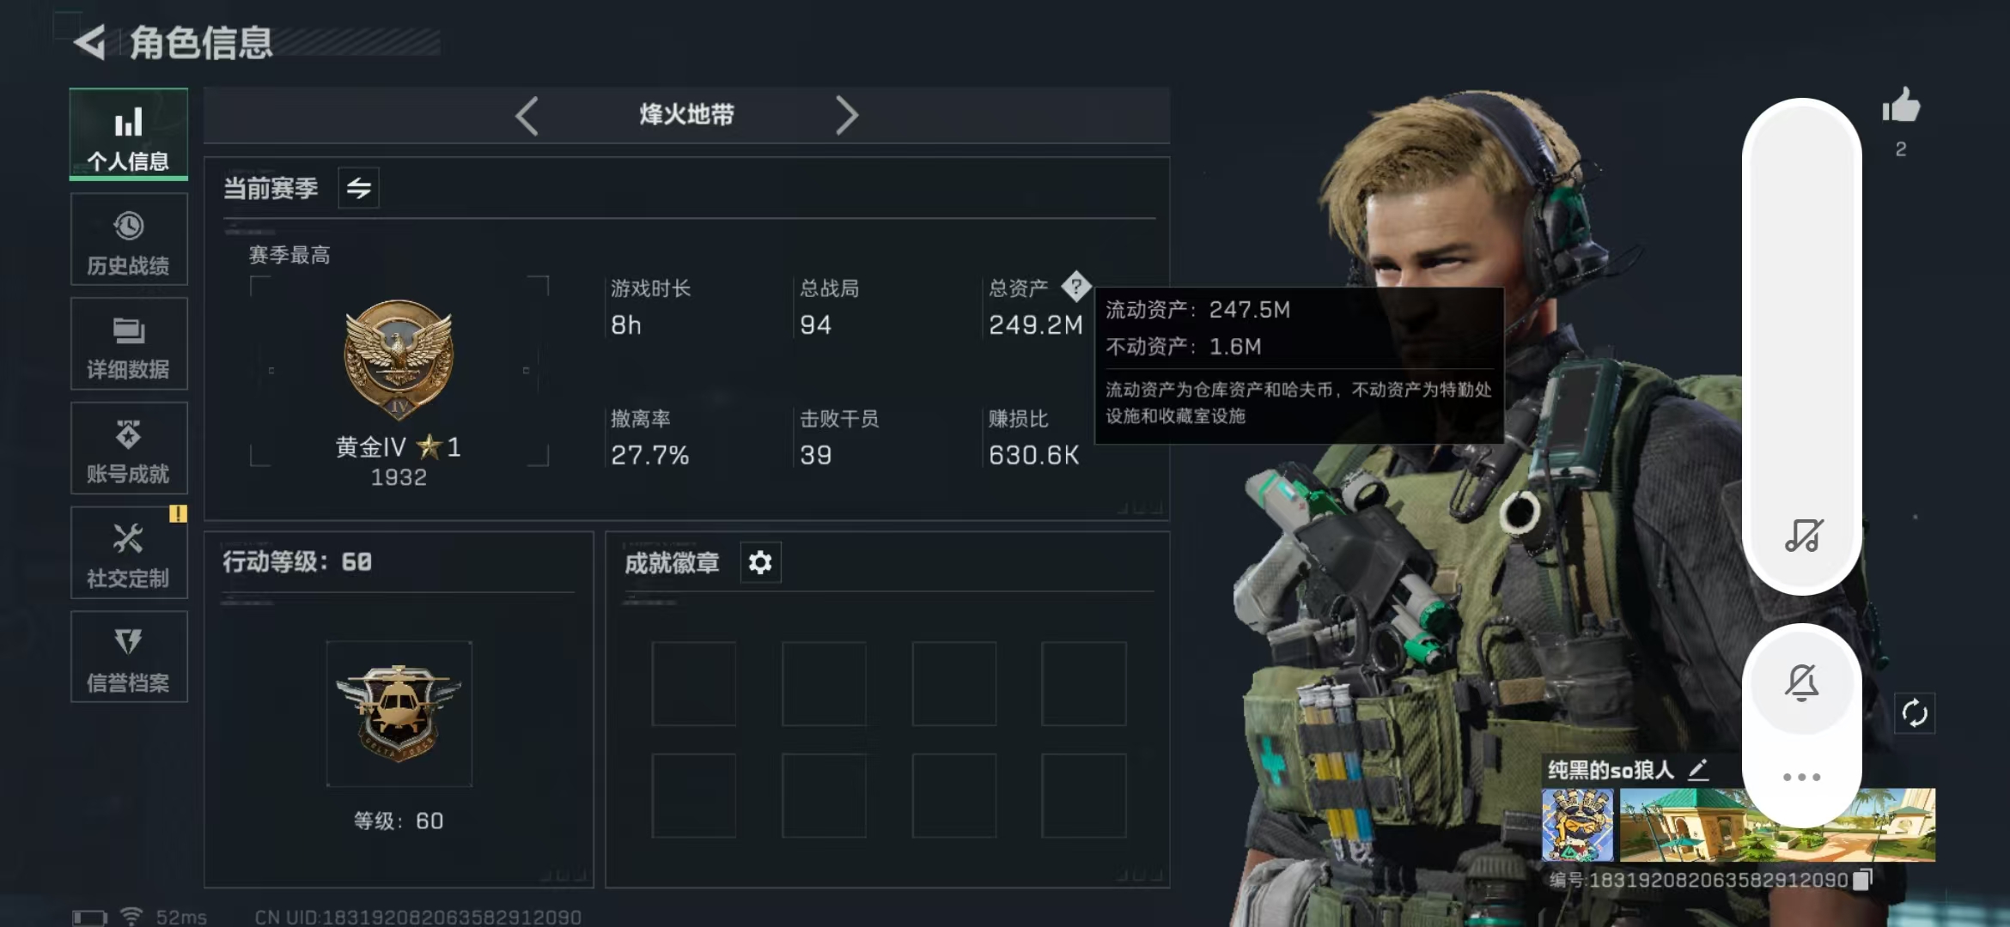Select the first empty achievement badge slot
2010x927 pixels.
point(694,684)
